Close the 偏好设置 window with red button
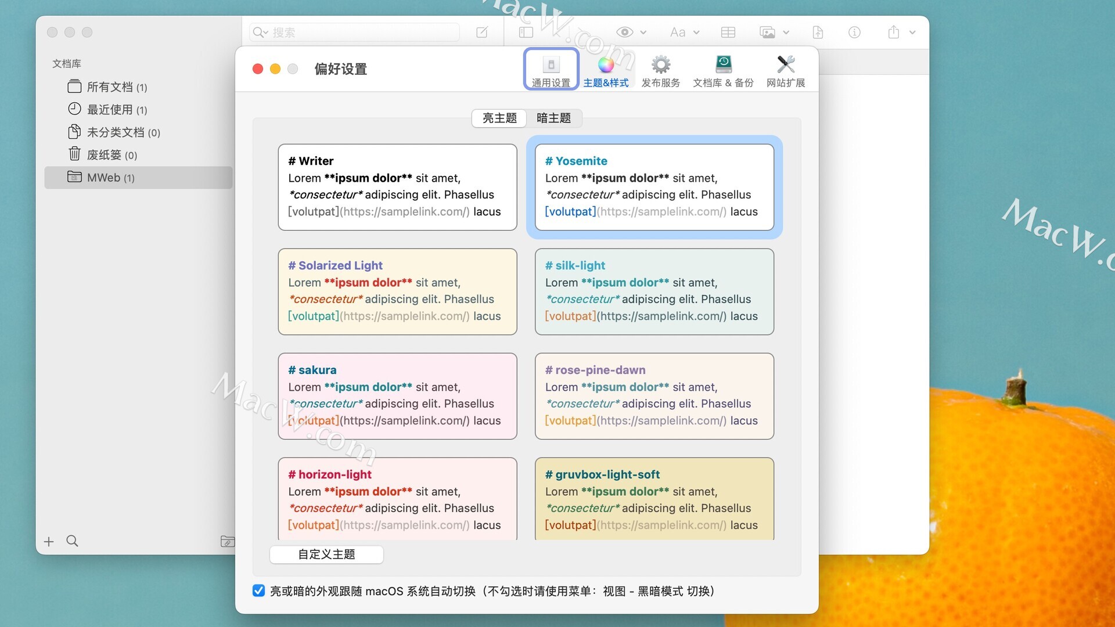The image size is (1115, 627). [x=258, y=69]
